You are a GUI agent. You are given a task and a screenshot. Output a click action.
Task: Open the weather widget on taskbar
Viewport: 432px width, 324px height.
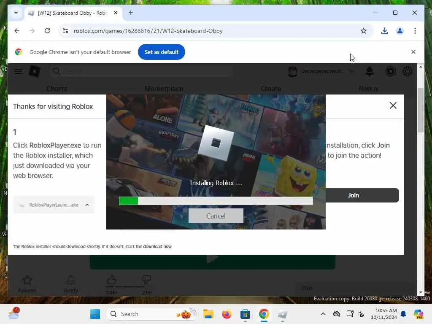13,314
